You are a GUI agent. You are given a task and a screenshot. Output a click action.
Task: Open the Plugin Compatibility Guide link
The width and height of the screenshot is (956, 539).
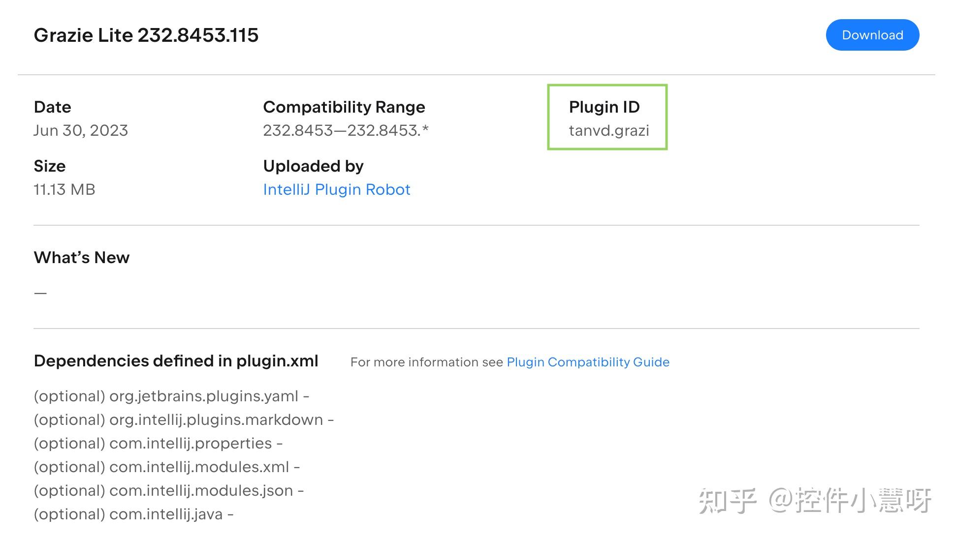588,362
